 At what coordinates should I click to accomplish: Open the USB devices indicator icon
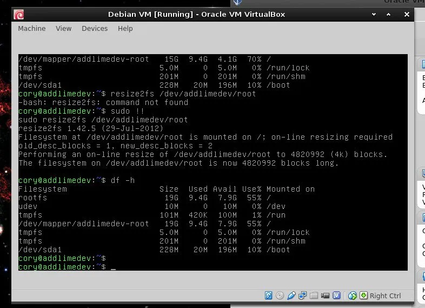[291, 295]
